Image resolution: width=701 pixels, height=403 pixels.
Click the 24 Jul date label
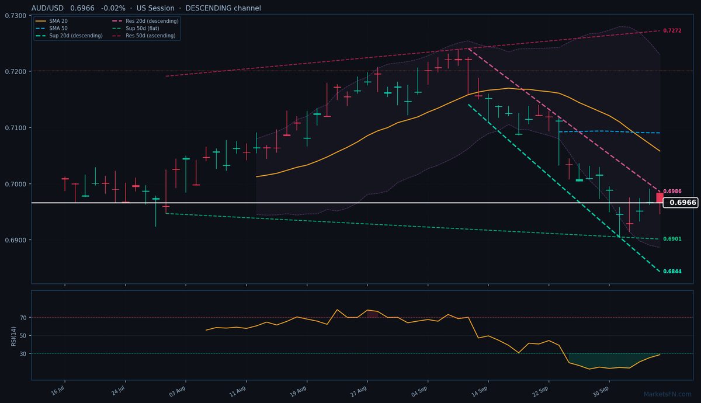(118, 391)
